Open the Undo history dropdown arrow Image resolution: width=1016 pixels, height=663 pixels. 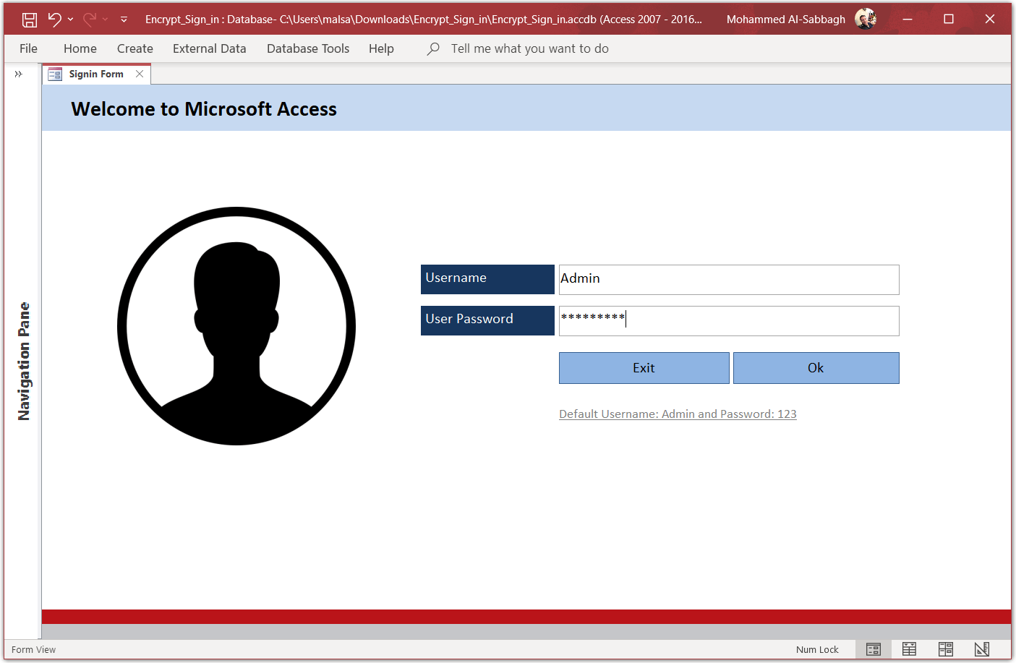[70, 20]
